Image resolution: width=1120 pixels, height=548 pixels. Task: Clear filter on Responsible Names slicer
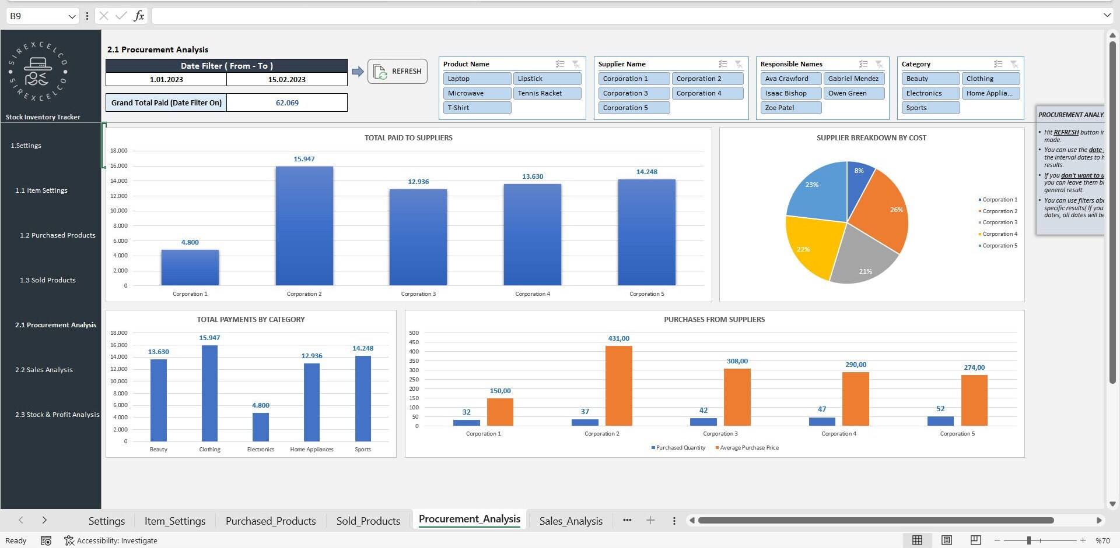(x=879, y=64)
